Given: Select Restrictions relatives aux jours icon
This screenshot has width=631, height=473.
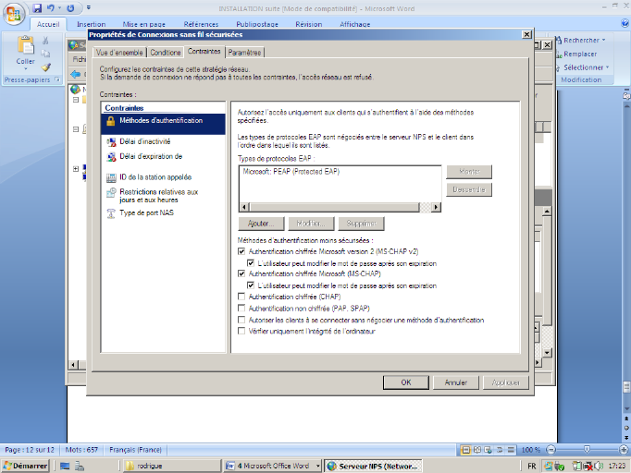Looking at the screenshot, I should point(111,193).
